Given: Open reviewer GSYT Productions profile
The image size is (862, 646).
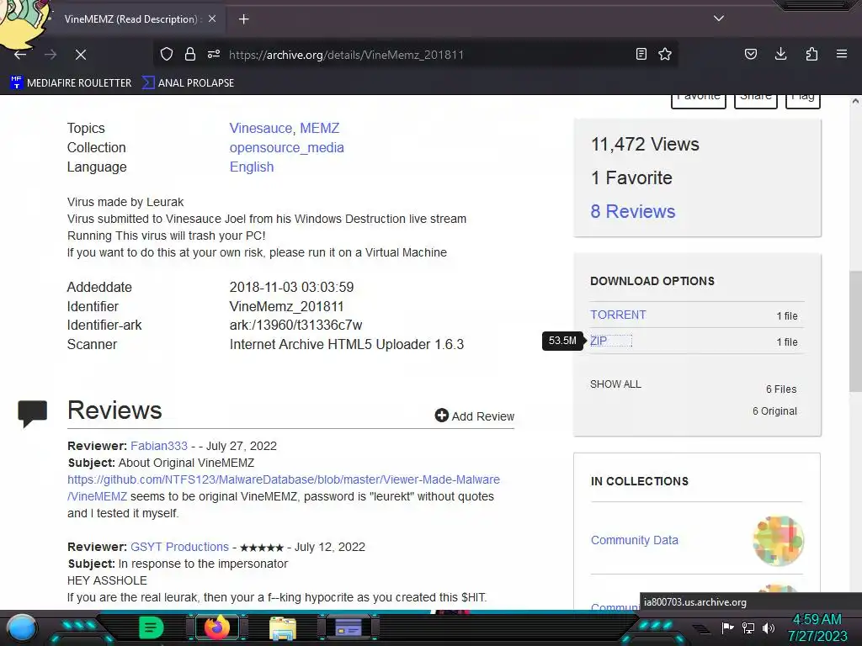Looking at the screenshot, I should pyautogui.click(x=179, y=547).
